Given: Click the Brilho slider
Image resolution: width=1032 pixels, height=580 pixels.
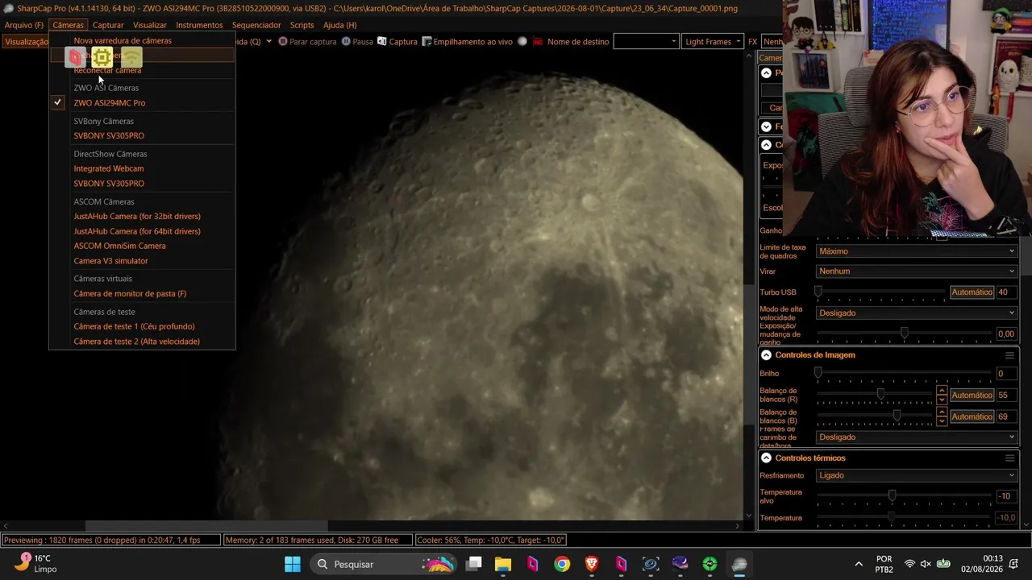Looking at the screenshot, I should click(905, 374).
